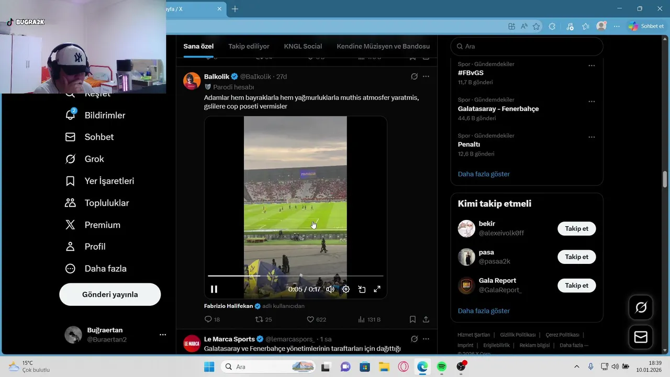Open floating Grok button

(x=641, y=307)
